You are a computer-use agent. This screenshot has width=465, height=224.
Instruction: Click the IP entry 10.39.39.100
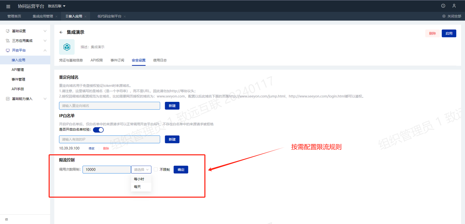(69, 148)
